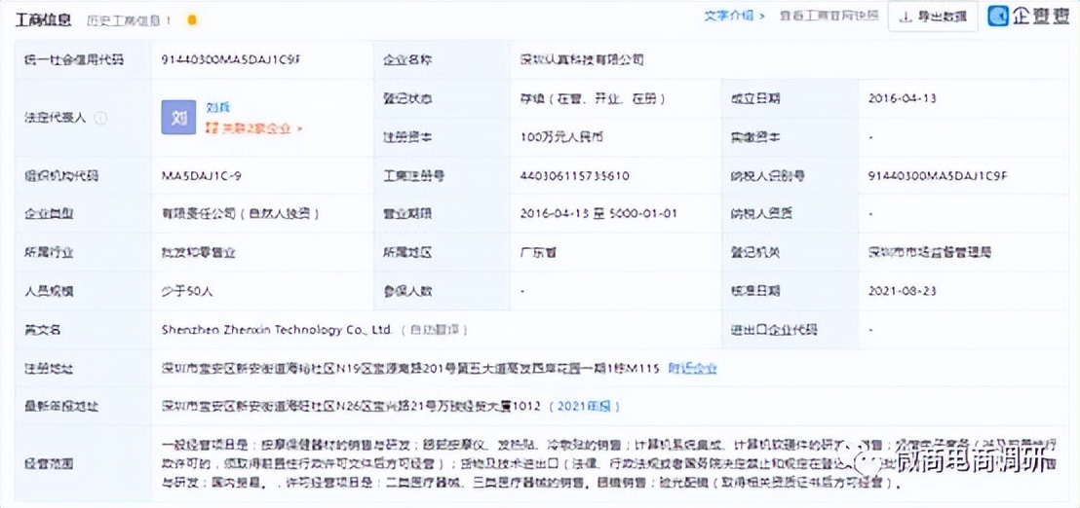Image resolution: width=1080 pixels, height=508 pixels.
Task: Click the 少于50人 staff size value
Action: [x=187, y=291]
